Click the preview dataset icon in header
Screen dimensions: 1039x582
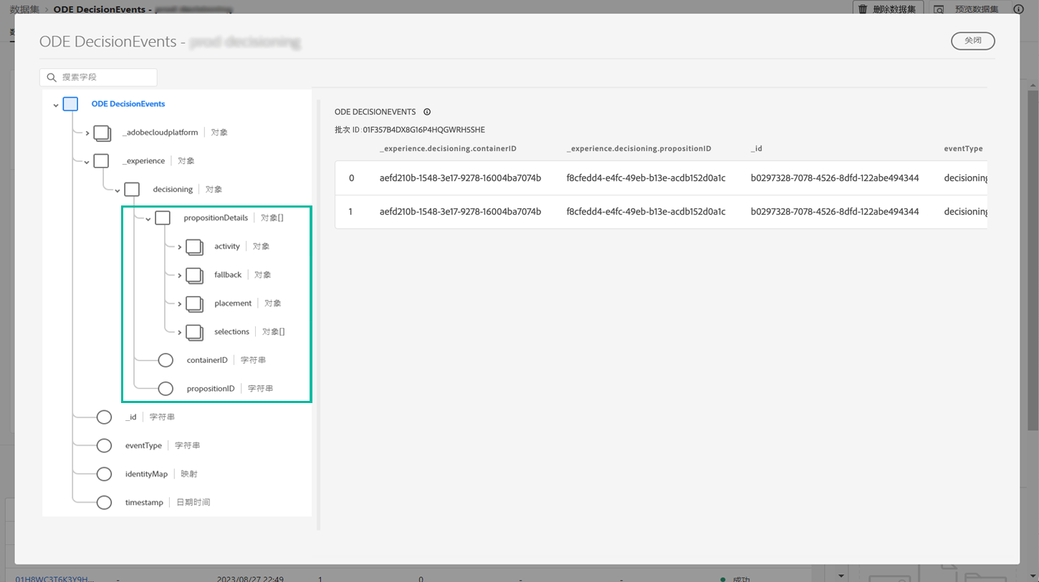click(x=939, y=9)
